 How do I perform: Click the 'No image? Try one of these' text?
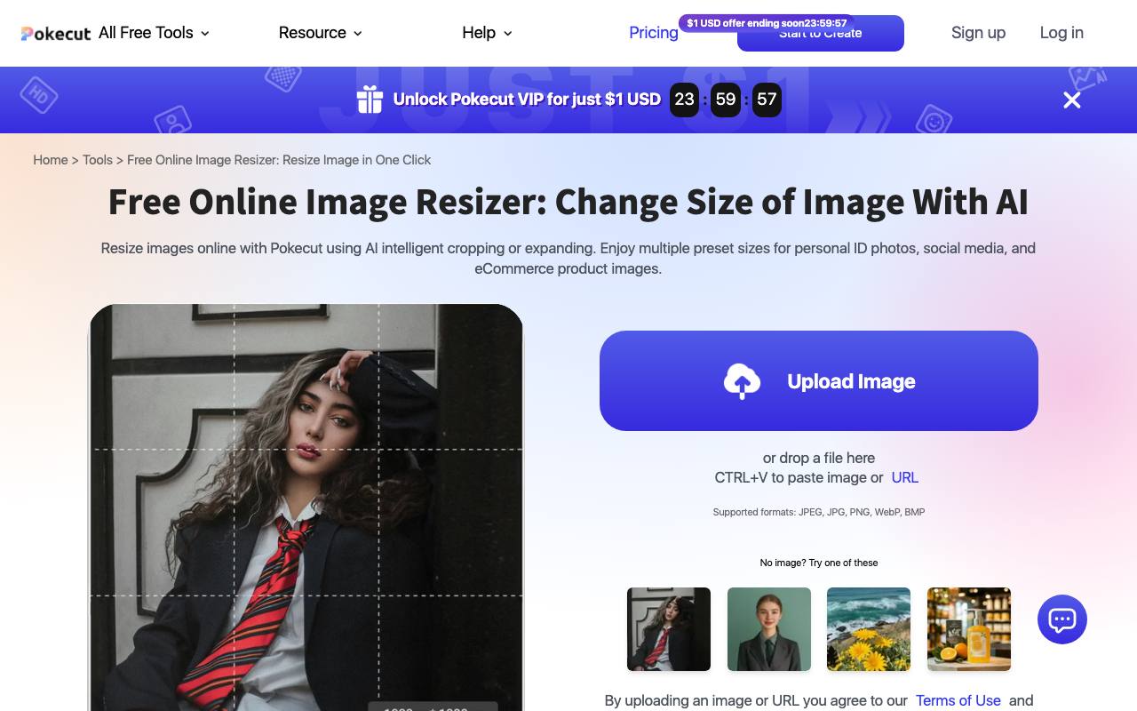point(819,563)
